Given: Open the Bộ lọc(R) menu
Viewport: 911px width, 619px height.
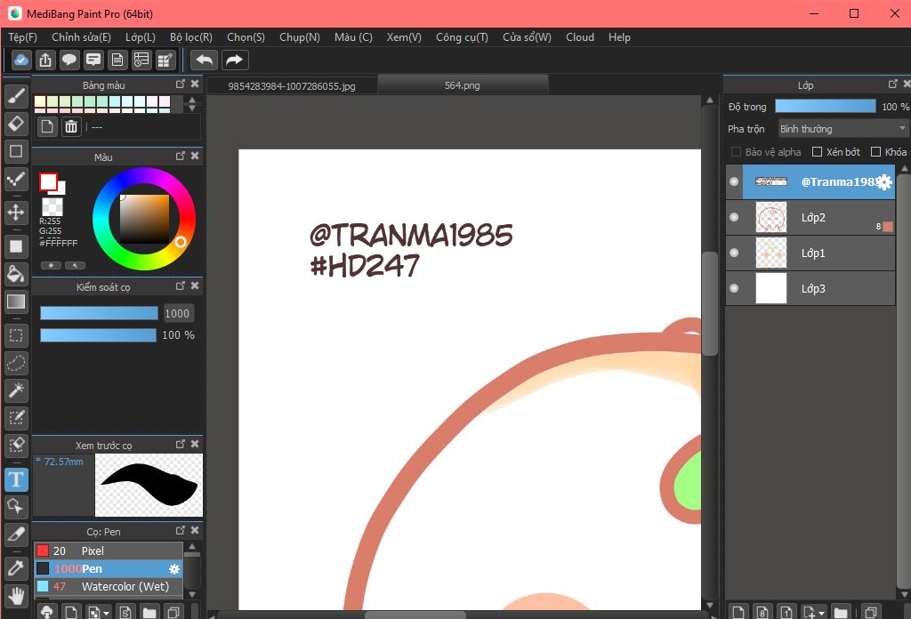Looking at the screenshot, I should click(191, 37).
